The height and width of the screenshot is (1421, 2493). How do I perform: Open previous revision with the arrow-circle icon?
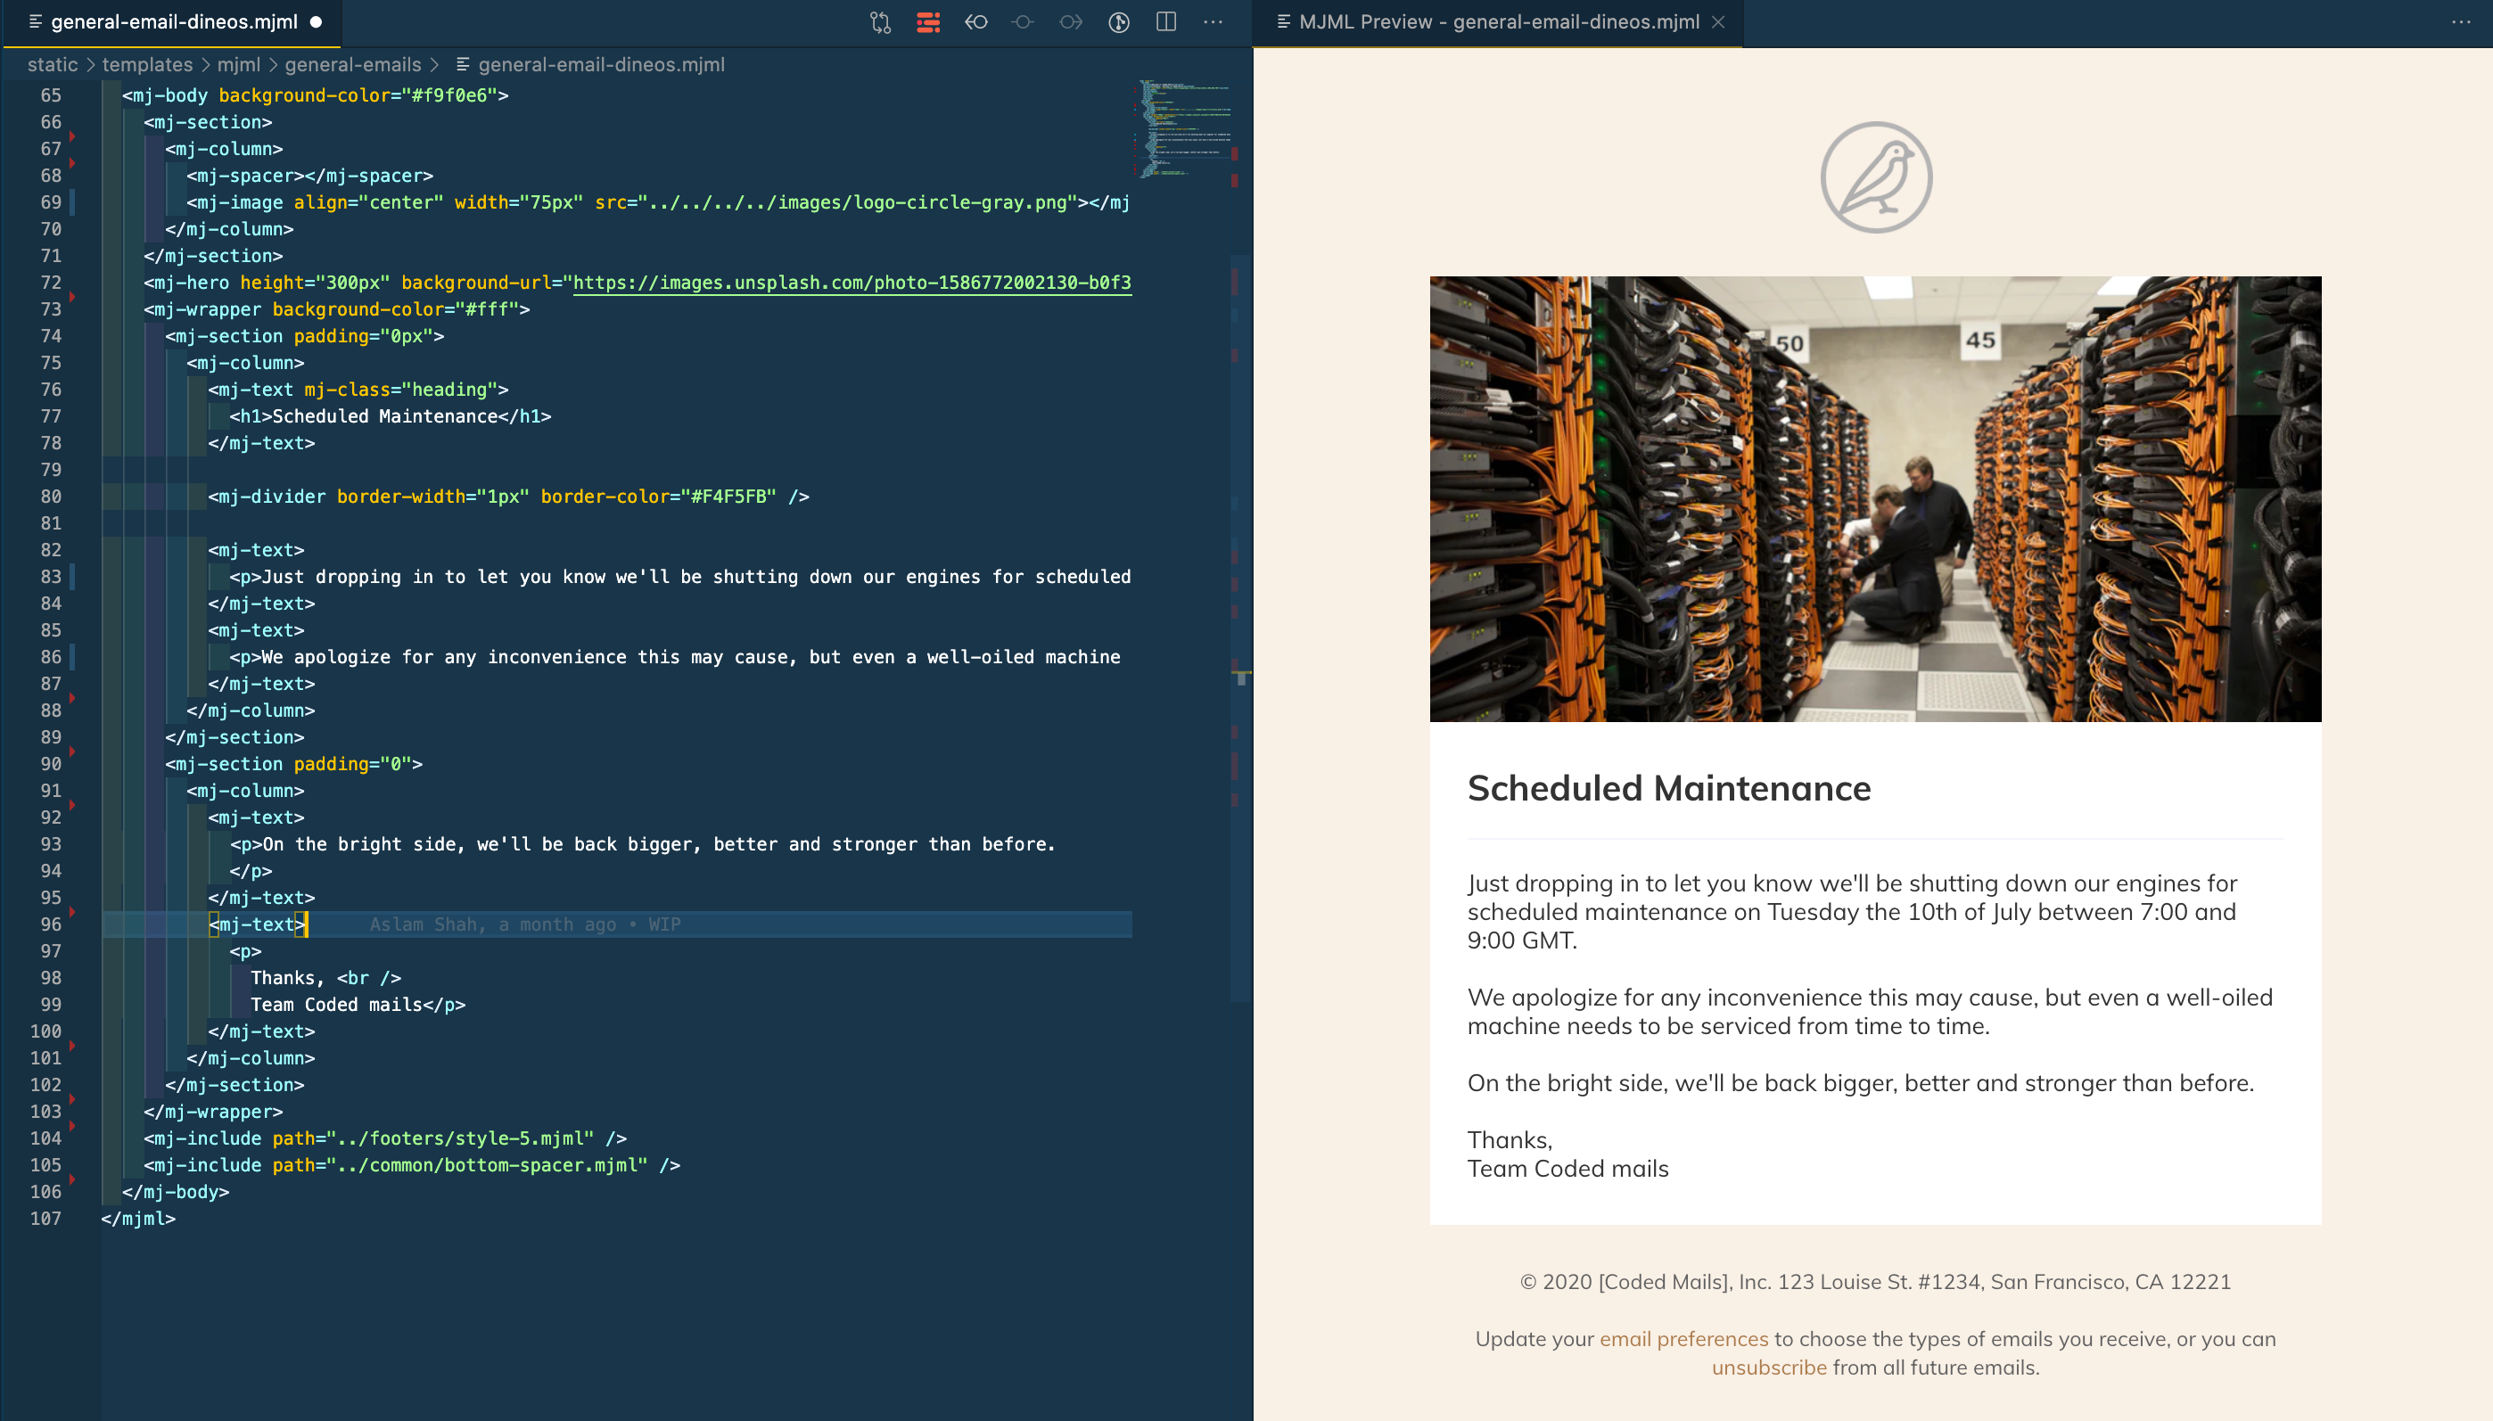click(x=976, y=21)
